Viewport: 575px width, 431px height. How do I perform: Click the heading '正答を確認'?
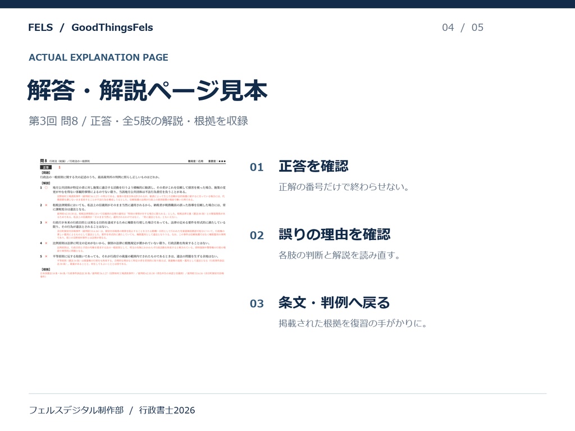tap(313, 166)
